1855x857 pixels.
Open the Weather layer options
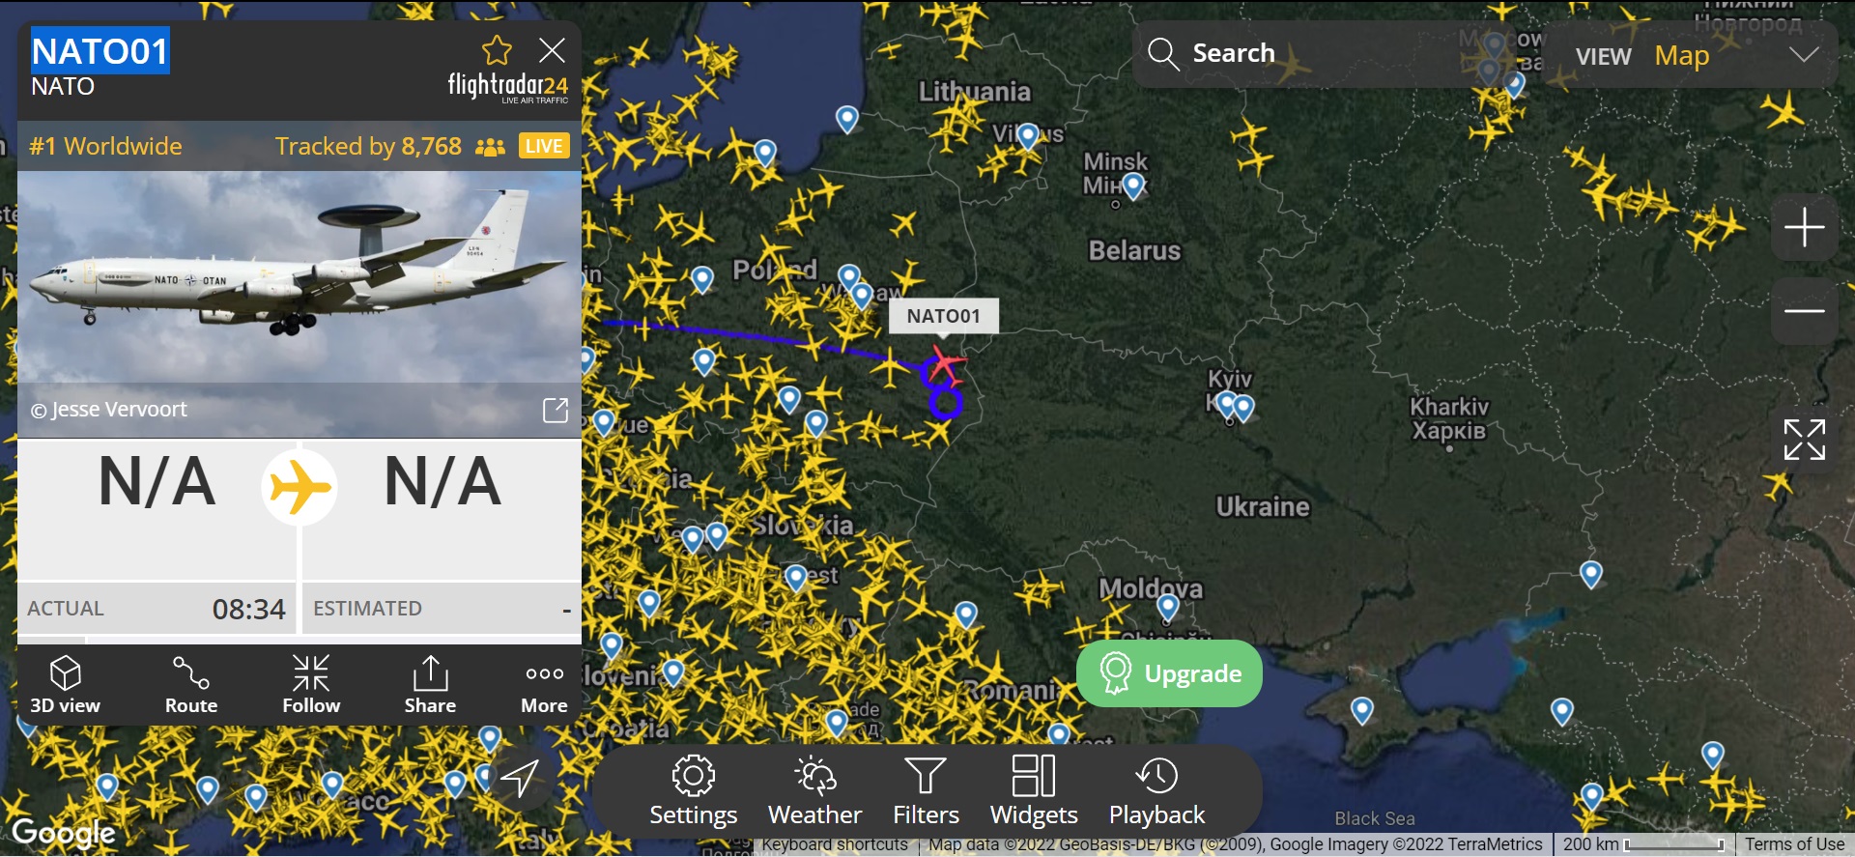pyautogui.click(x=814, y=791)
